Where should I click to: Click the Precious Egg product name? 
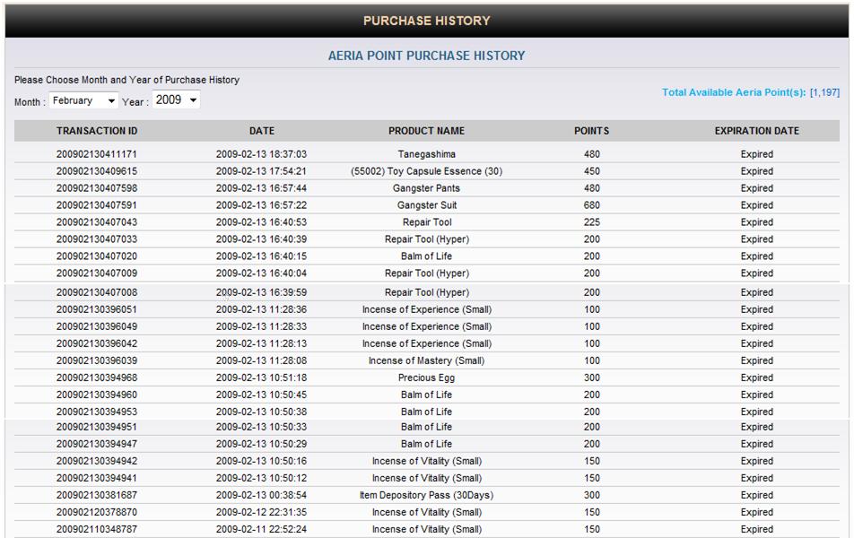426,377
